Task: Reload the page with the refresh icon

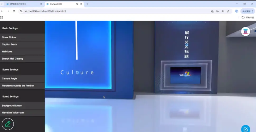Action: [14, 11]
